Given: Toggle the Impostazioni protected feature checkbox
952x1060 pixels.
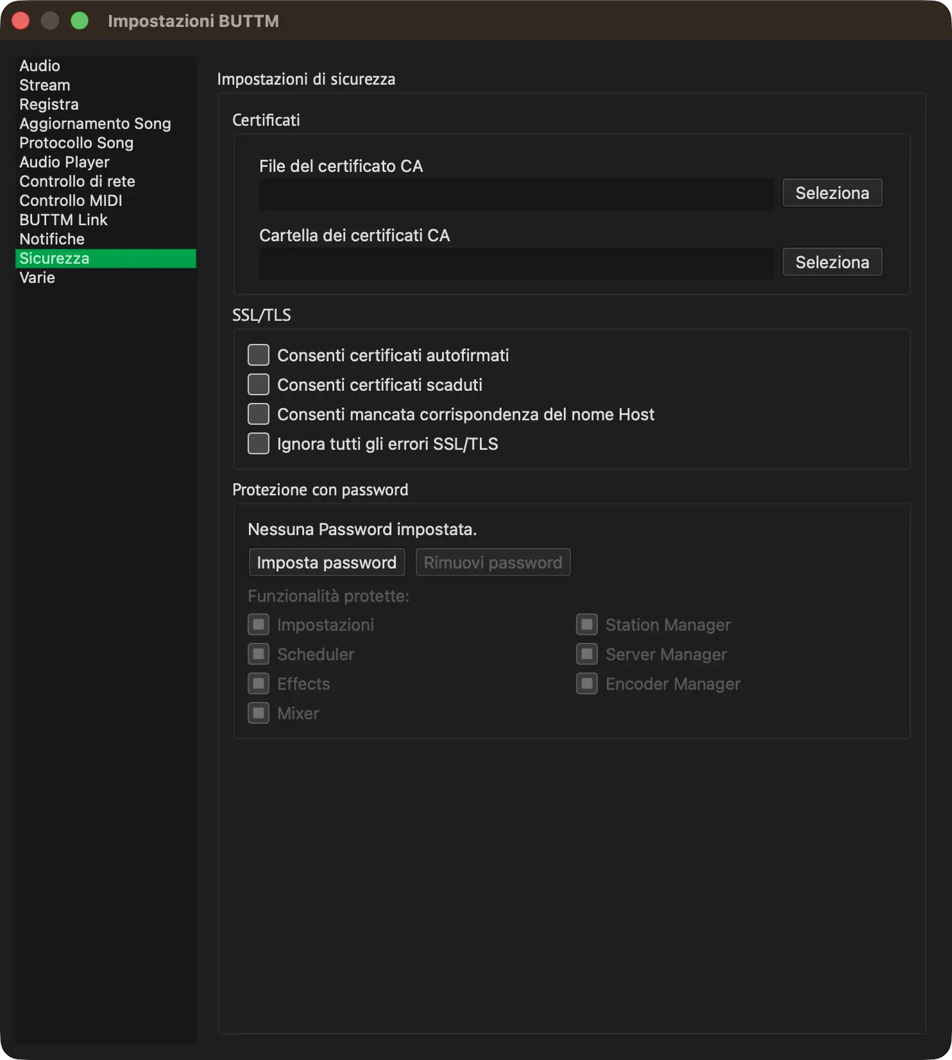Looking at the screenshot, I should 259,624.
